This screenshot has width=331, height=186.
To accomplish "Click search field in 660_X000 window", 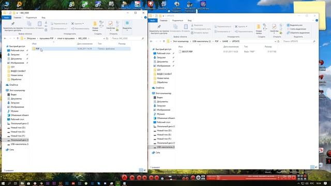I will (x=128, y=38).
